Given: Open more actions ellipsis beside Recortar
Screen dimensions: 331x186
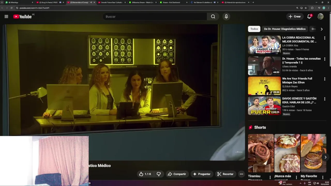Looking at the screenshot, I should [241, 174].
